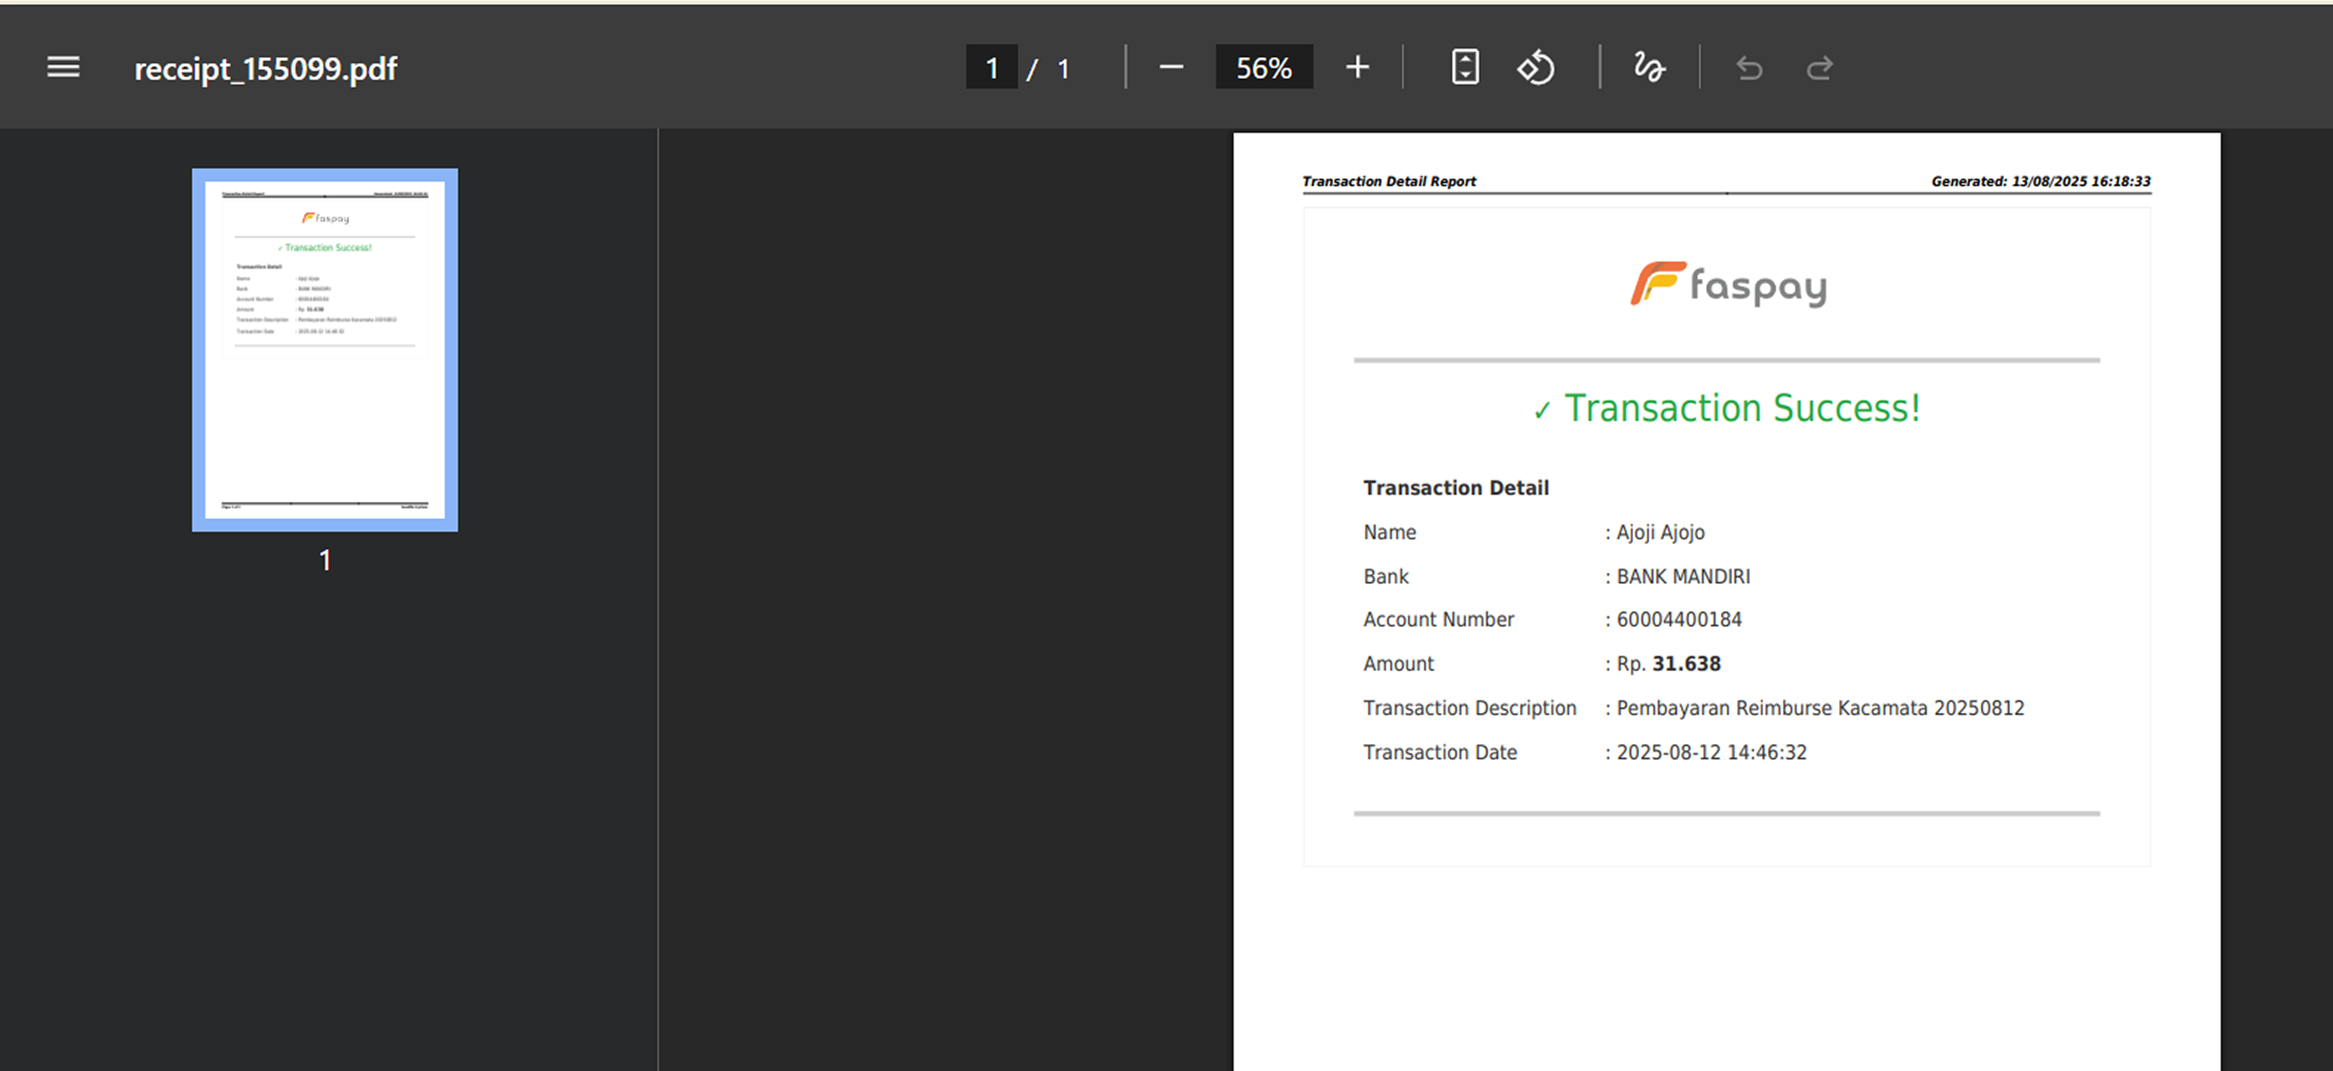Click the BANK MANDIRI text
Image resolution: width=2333 pixels, height=1071 pixels.
tap(1683, 577)
